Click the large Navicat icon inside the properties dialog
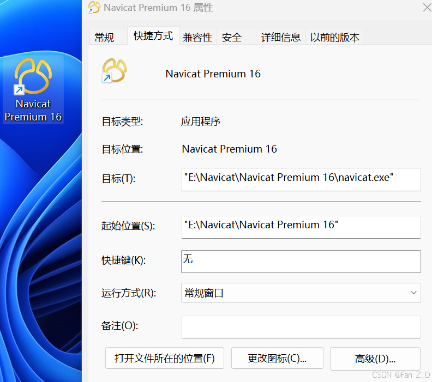Image resolution: width=432 pixels, height=382 pixels. 114,71
